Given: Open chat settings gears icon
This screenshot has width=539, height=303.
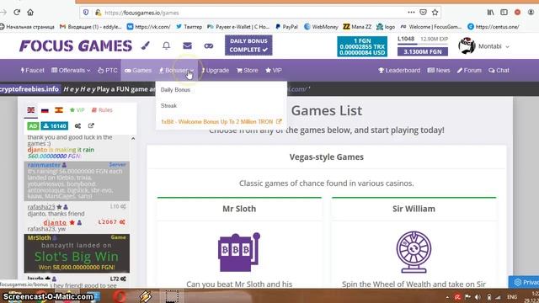Looking at the screenshot, I should [78, 126].
